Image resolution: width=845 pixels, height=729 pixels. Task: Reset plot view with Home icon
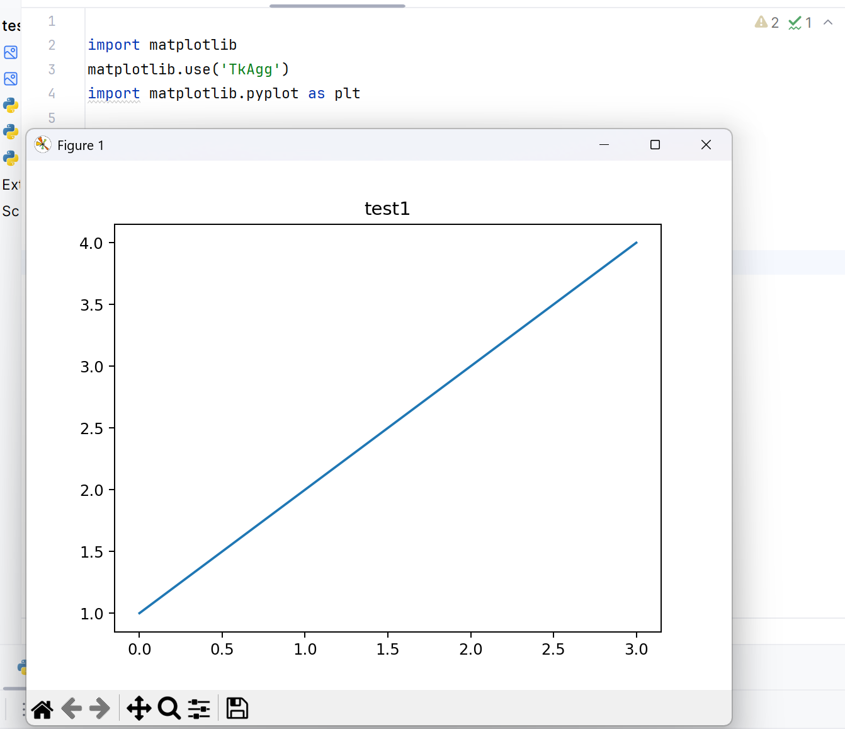click(42, 709)
